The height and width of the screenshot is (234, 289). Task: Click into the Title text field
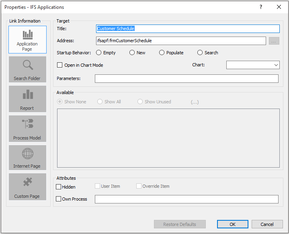(188, 29)
